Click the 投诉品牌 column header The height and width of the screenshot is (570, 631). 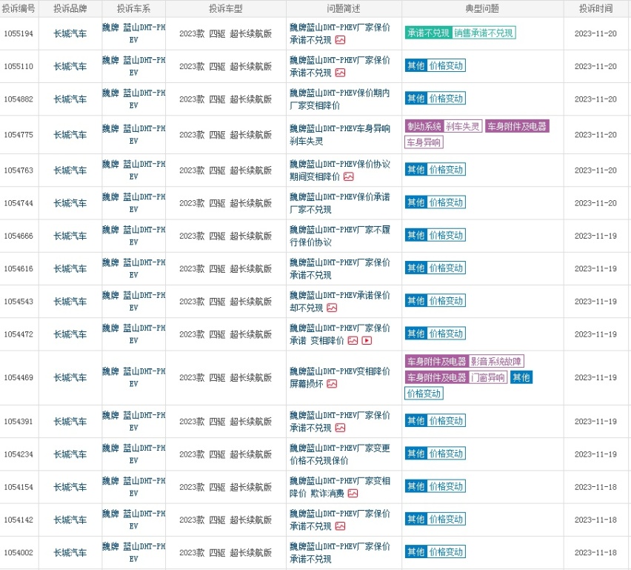coord(70,8)
